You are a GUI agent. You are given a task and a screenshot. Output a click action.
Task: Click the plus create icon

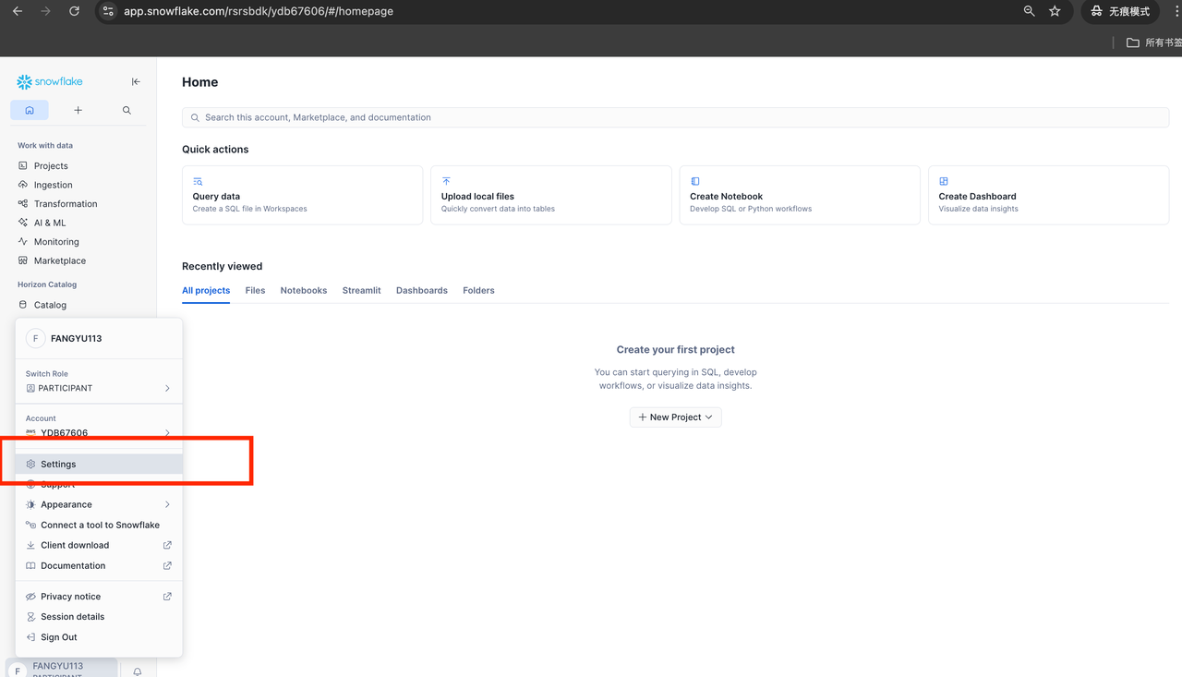[78, 110]
